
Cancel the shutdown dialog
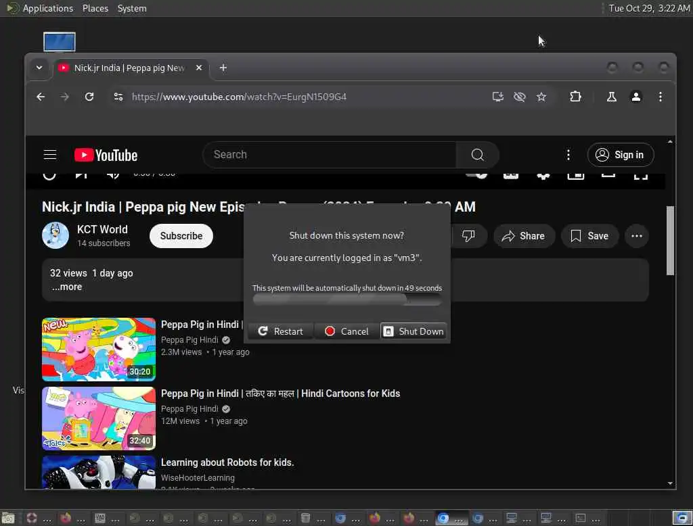click(x=347, y=331)
